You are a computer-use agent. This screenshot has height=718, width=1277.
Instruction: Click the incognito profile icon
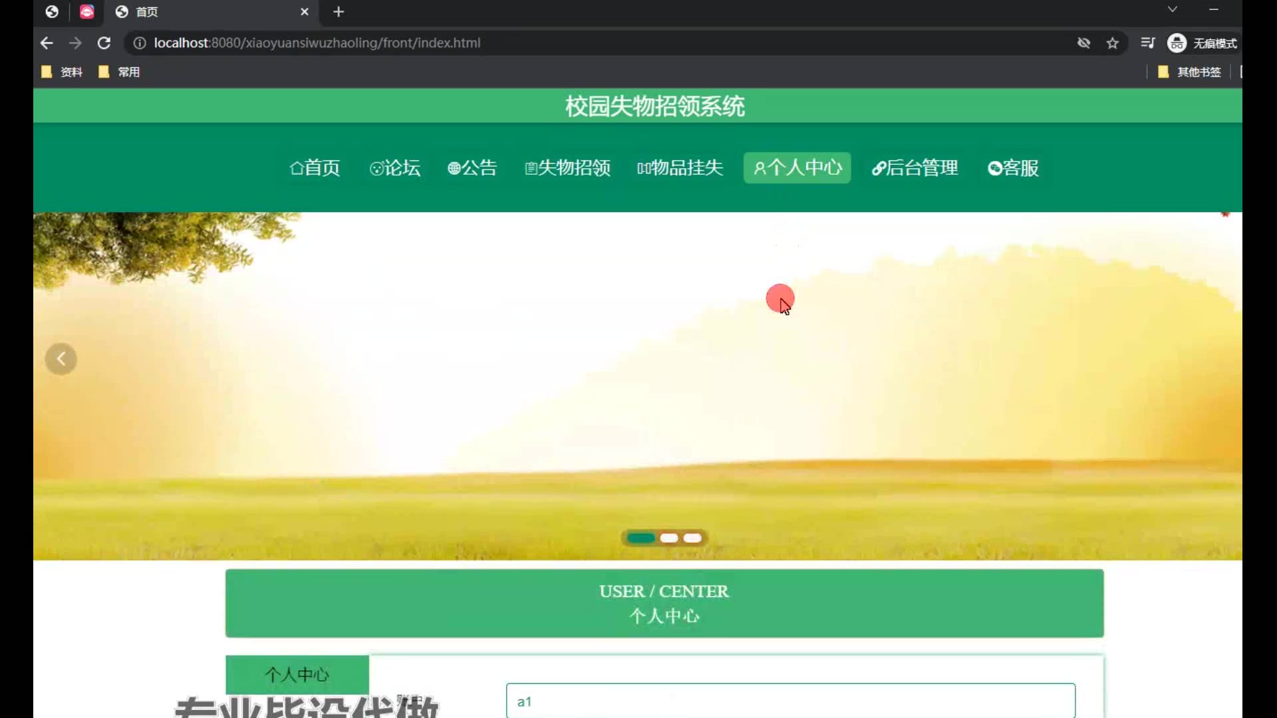(x=1177, y=43)
